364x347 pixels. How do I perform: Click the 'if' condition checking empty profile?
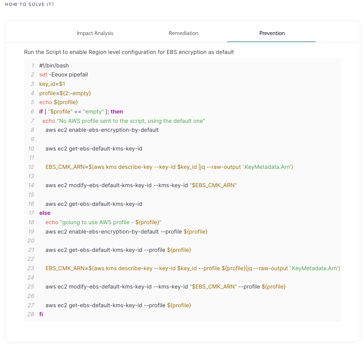[81, 111]
